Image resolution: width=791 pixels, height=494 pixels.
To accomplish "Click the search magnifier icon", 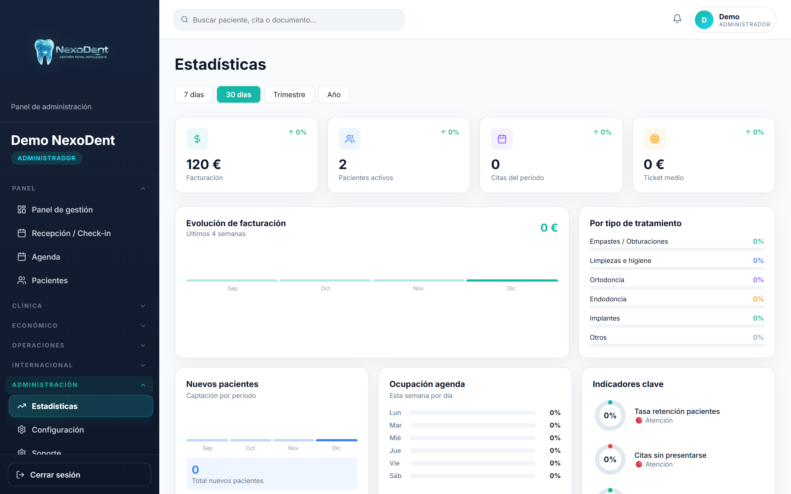I will (x=185, y=19).
